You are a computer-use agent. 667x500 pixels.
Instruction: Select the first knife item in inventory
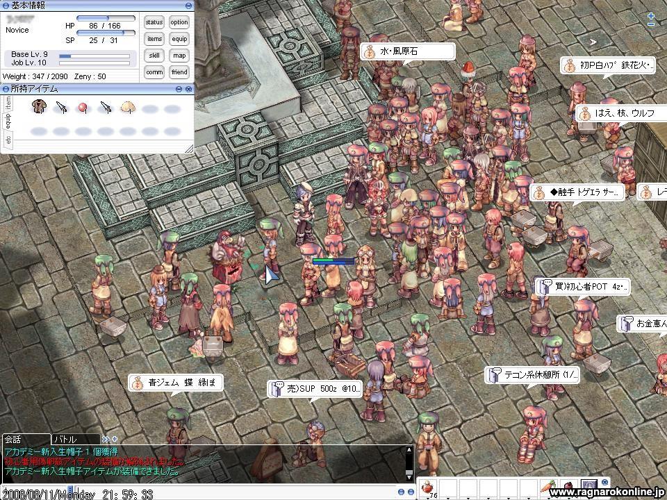[x=62, y=107]
